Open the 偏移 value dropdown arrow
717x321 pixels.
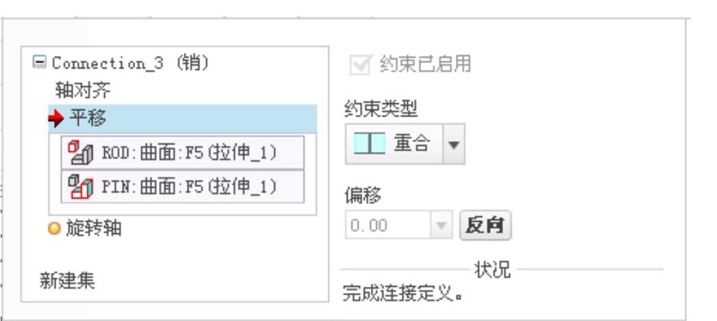click(x=441, y=224)
